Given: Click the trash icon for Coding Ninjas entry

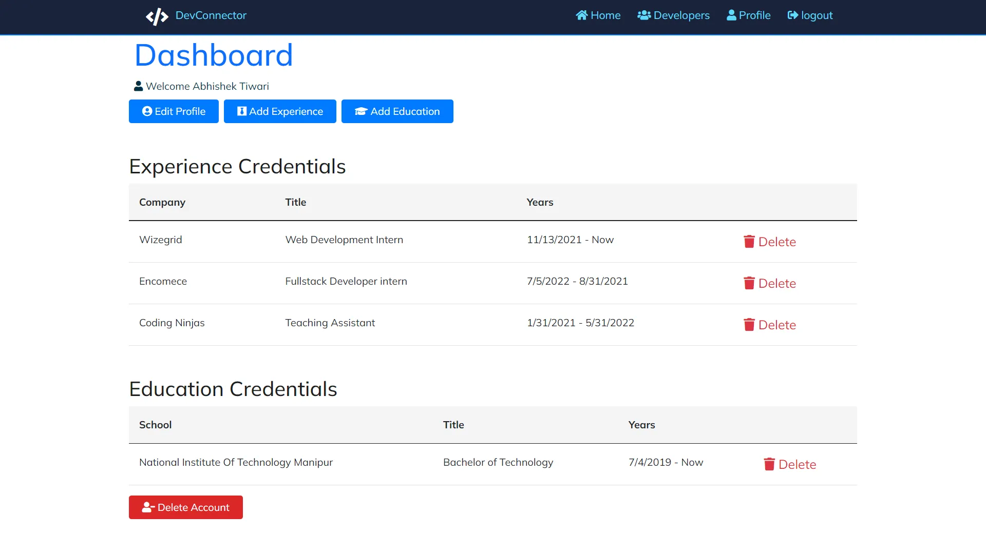Looking at the screenshot, I should [x=749, y=324].
